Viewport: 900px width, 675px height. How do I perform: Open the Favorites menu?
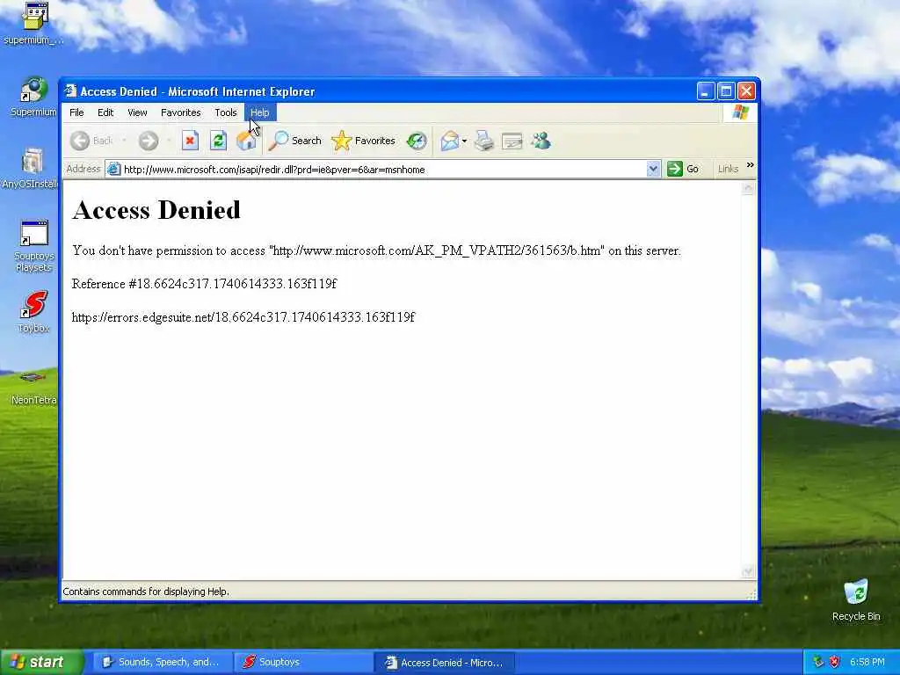point(181,112)
